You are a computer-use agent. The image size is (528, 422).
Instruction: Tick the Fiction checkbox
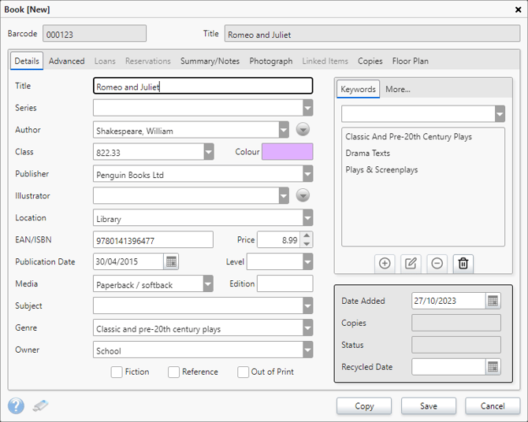(117, 372)
